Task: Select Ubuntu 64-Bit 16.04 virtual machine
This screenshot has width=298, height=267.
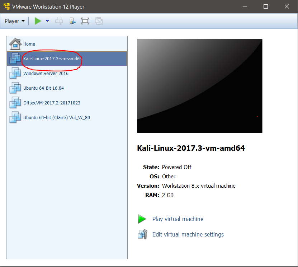Action: pos(67,88)
